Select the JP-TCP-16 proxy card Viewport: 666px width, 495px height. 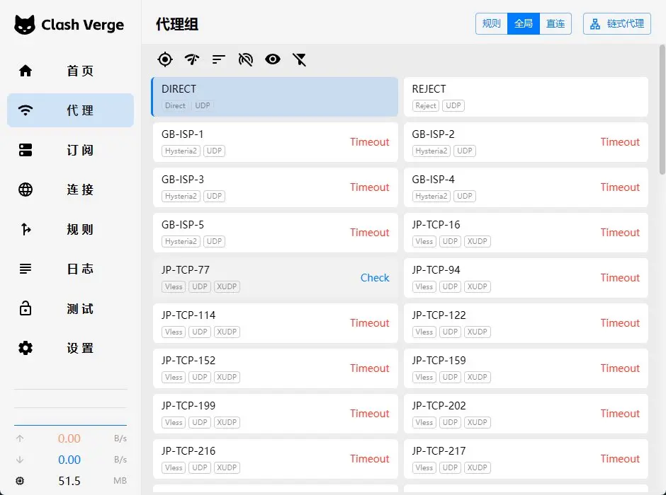click(x=526, y=233)
